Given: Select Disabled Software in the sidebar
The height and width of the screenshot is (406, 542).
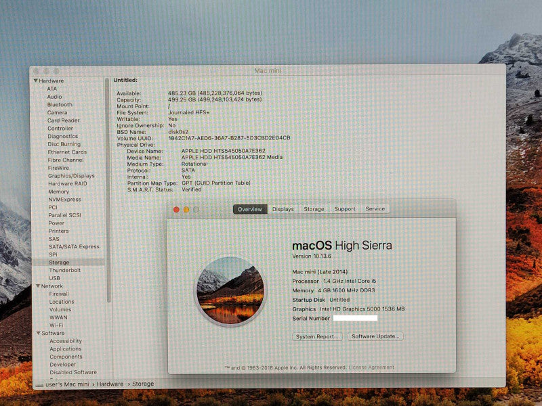Looking at the screenshot, I should [73, 373].
